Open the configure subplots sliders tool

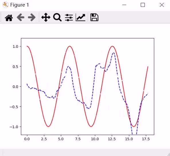click(69, 17)
